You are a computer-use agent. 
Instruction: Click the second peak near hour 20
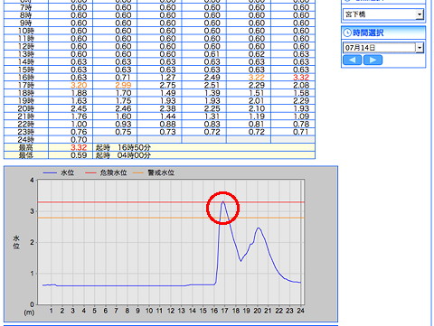click(259, 228)
